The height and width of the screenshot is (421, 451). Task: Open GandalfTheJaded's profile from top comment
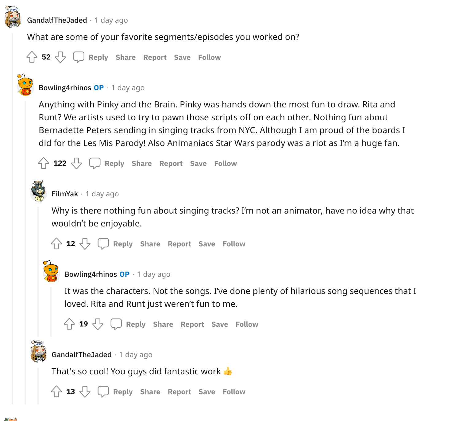coord(57,20)
